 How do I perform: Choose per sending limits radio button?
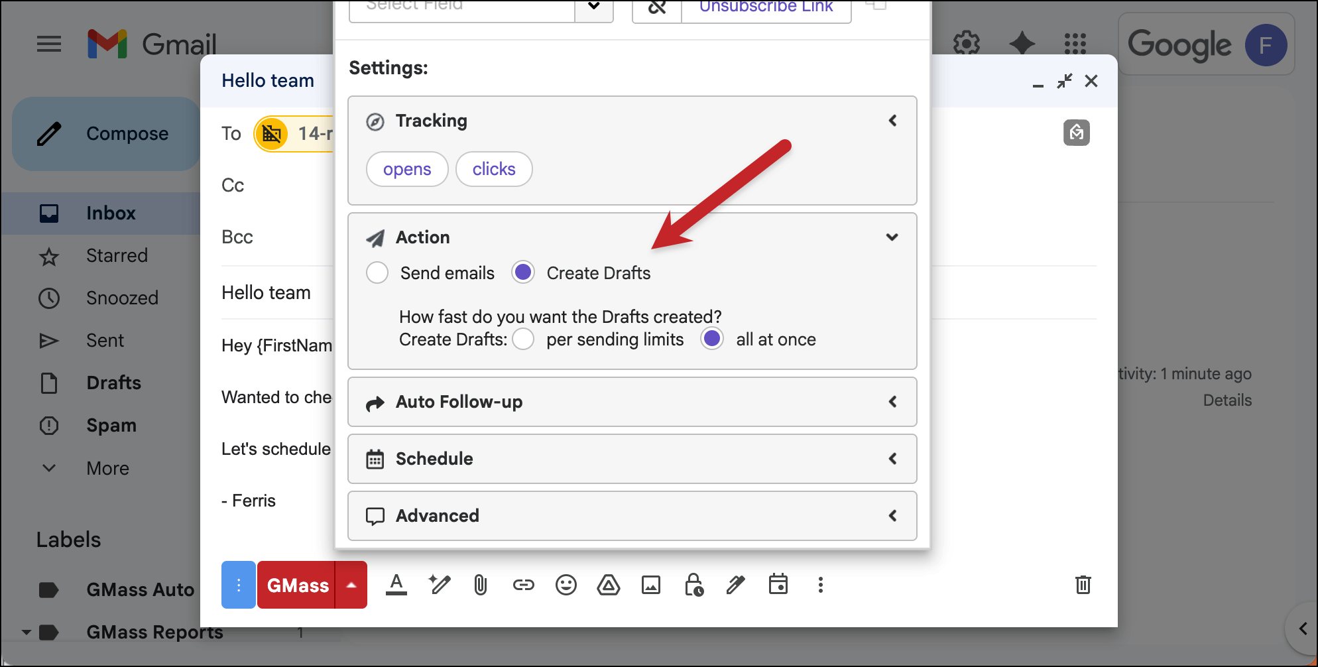[523, 339]
